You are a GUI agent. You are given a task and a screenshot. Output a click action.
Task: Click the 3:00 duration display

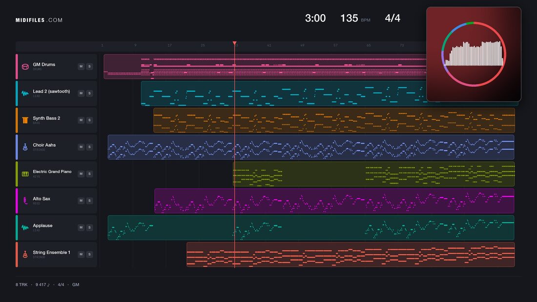point(315,18)
